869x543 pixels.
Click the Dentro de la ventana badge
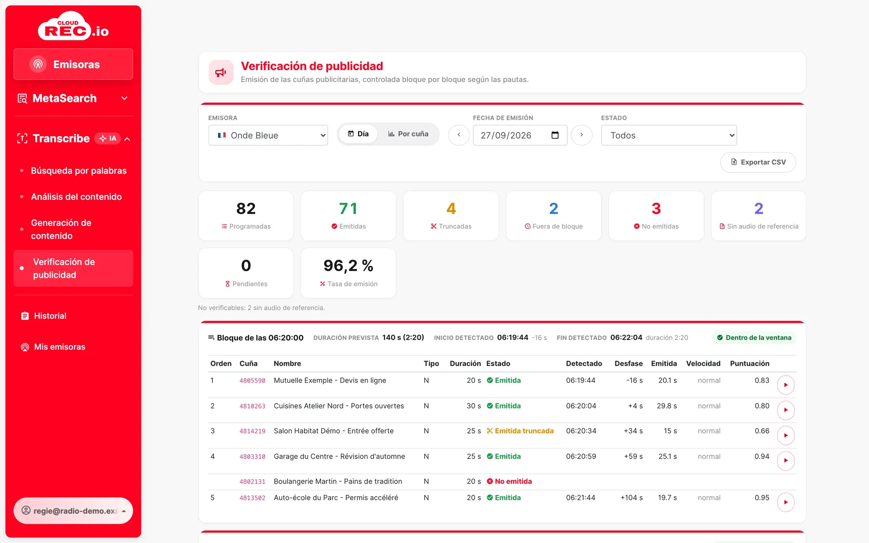tap(754, 338)
